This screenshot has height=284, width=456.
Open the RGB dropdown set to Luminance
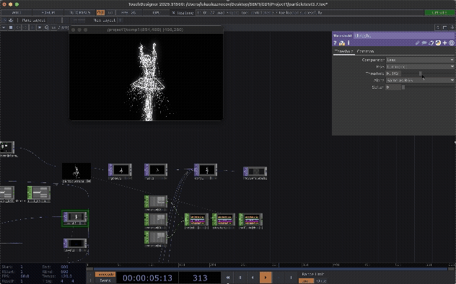click(420, 66)
